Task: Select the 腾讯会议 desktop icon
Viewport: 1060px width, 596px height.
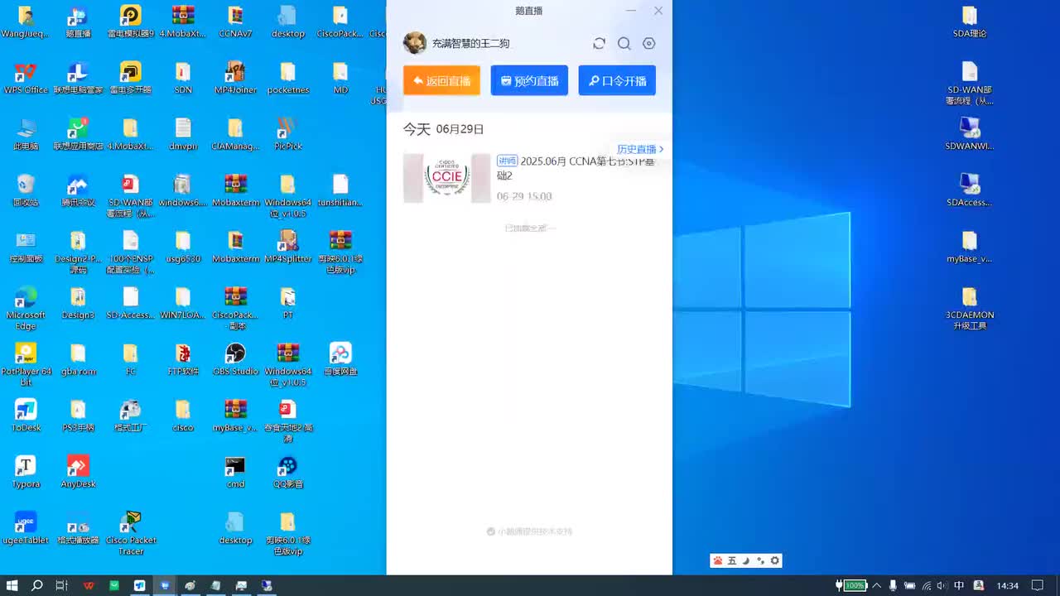Action: pos(78,190)
